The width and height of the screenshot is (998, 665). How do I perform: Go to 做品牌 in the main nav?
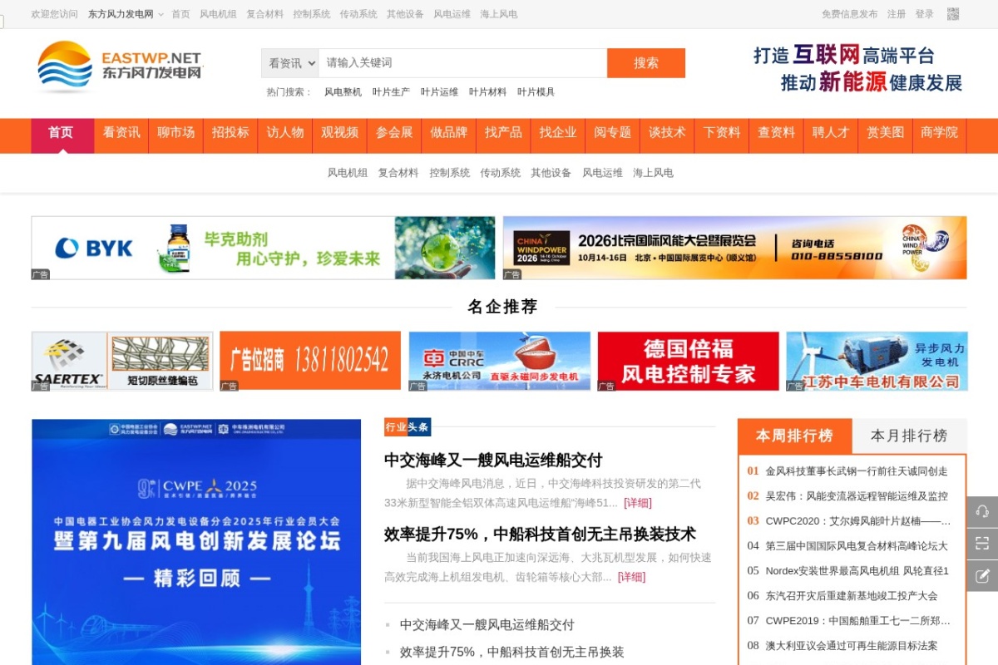click(x=448, y=133)
